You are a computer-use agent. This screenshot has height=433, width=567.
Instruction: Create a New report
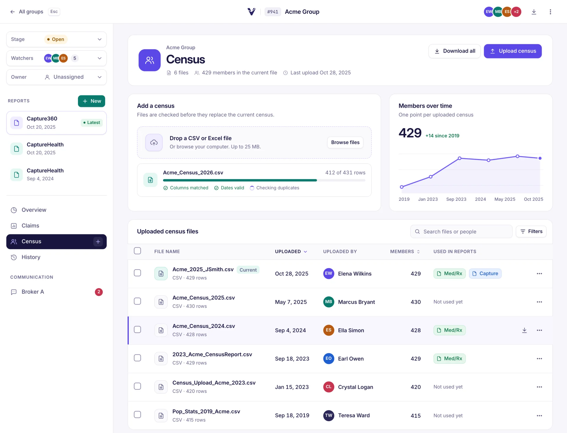point(92,101)
